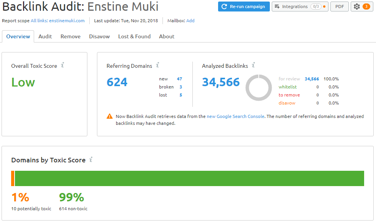Show info icon next to Referring Domains
The height and width of the screenshot is (224, 376).
(158, 65)
